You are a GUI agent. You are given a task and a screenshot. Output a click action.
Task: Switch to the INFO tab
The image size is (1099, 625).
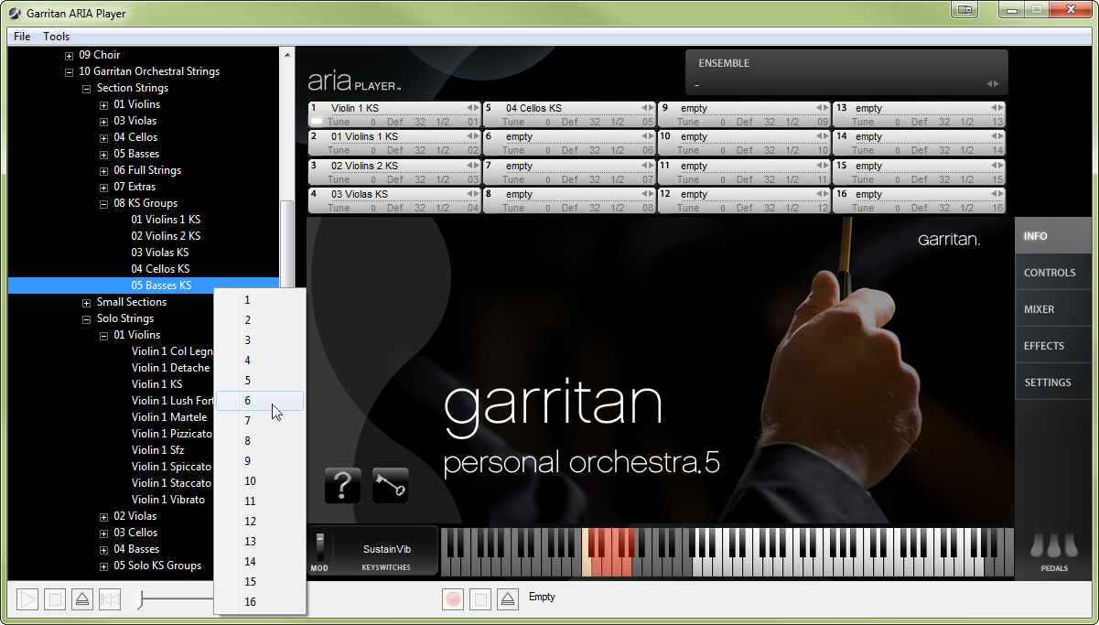pyautogui.click(x=1053, y=236)
